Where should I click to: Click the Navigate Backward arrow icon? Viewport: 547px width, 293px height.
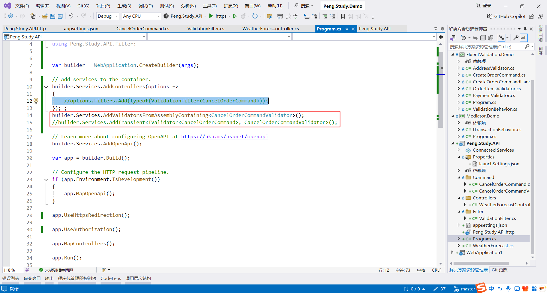(11, 16)
